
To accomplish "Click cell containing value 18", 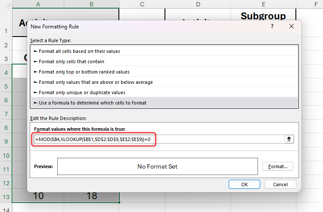I will pyautogui.click(x=91, y=196).
